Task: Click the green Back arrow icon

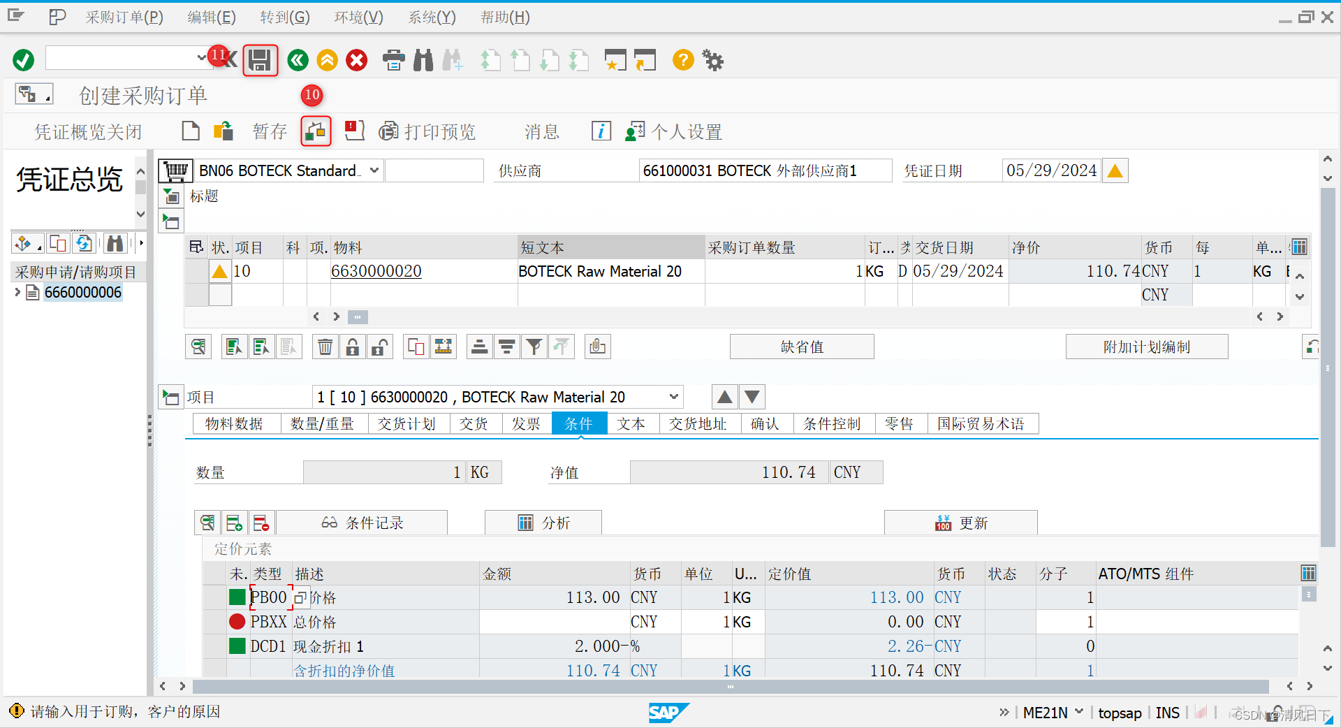Action: [298, 60]
